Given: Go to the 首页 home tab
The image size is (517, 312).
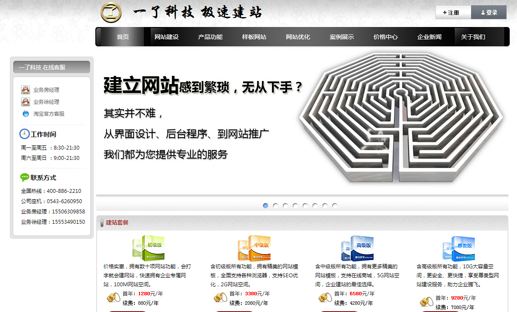Looking at the screenshot, I should (123, 37).
